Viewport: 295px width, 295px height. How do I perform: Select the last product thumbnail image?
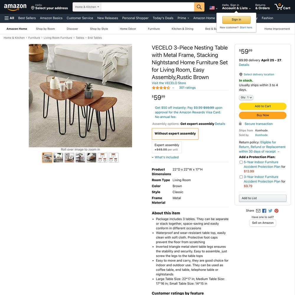tap(114, 158)
